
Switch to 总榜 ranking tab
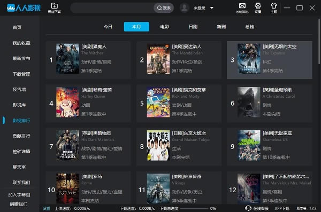click(x=249, y=27)
